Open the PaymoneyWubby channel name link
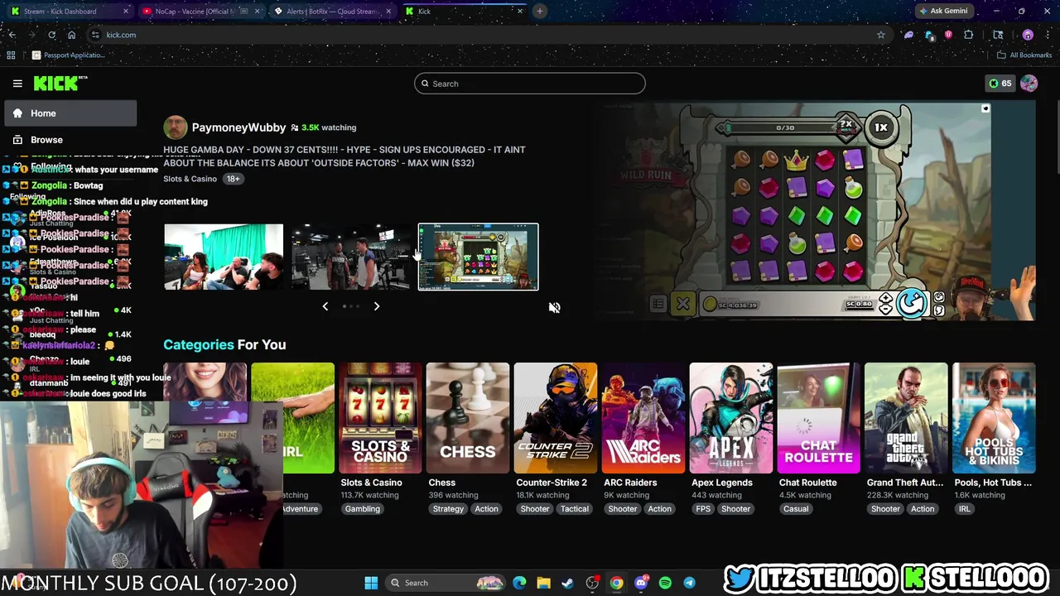The width and height of the screenshot is (1060, 596). pyautogui.click(x=238, y=127)
